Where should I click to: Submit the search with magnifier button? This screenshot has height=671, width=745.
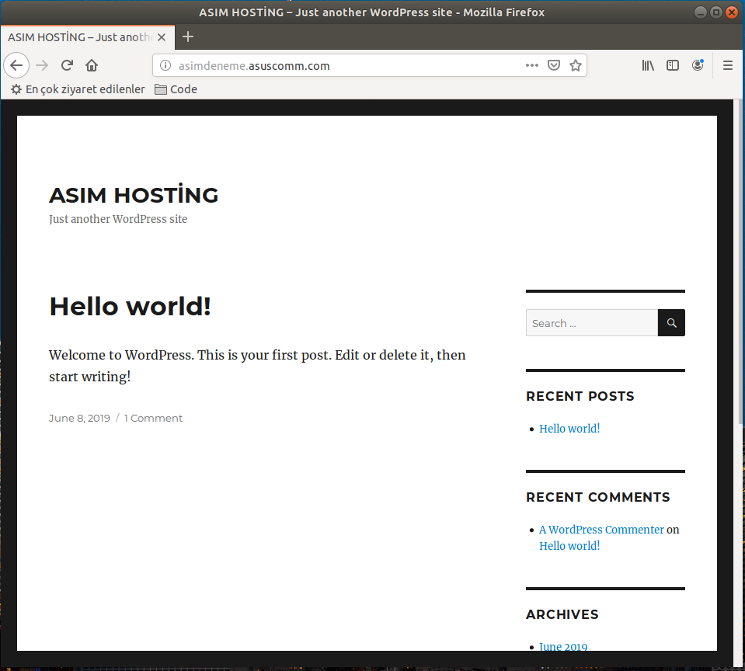click(671, 323)
